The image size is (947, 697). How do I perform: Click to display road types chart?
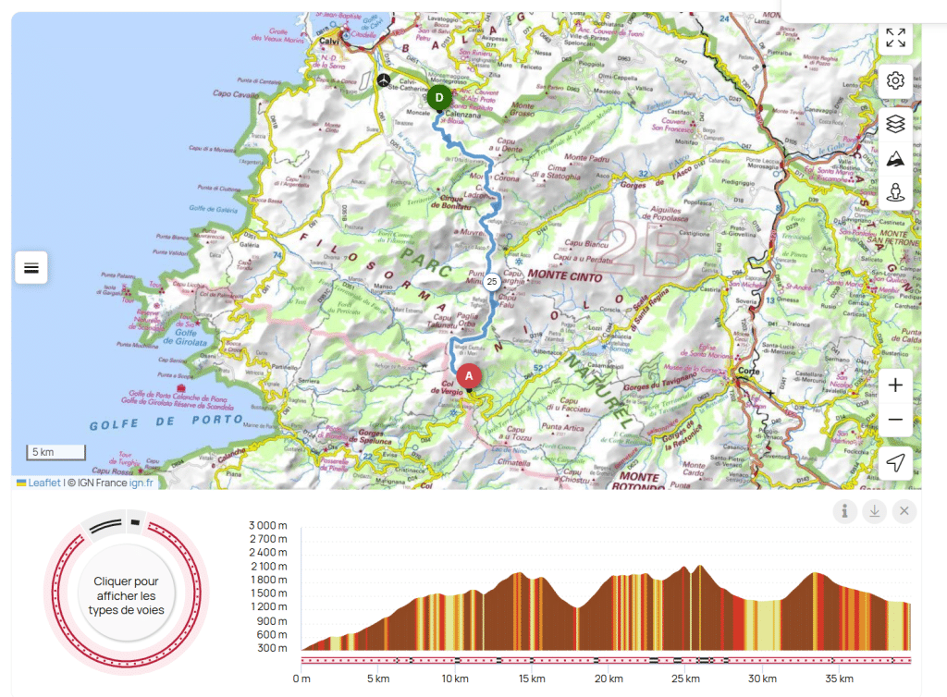pyautogui.click(x=126, y=595)
